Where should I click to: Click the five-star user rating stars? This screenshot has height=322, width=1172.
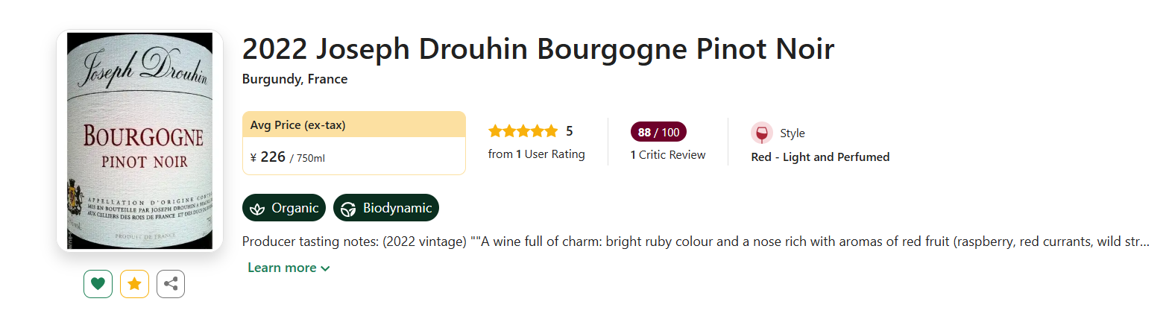523,131
